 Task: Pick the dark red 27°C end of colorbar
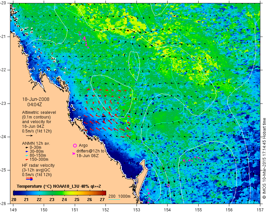click(x=104, y=193)
